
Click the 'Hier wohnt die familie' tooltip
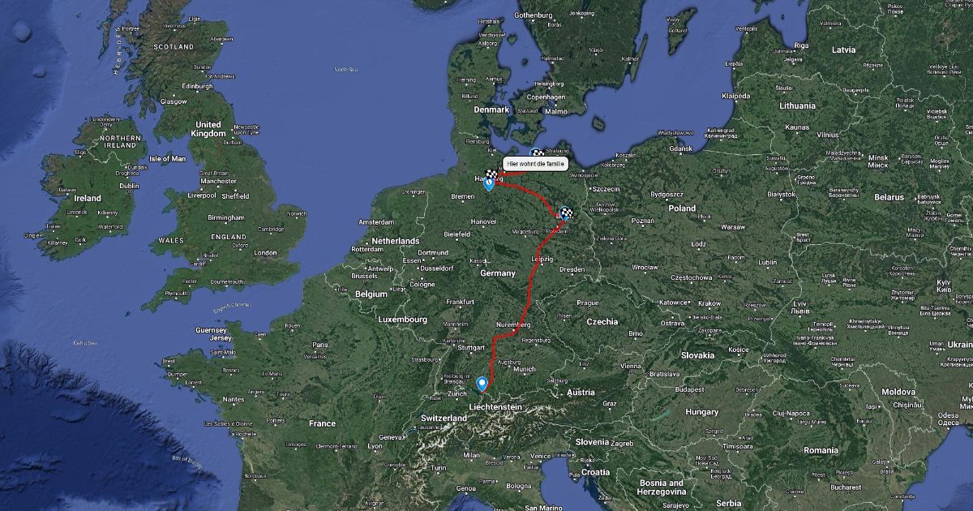pos(535,164)
